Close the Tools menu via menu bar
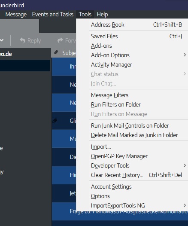The image size is (188, 226). click(x=85, y=15)
